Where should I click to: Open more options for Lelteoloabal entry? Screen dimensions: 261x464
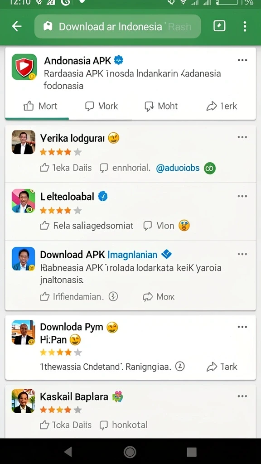coord(242,196)
